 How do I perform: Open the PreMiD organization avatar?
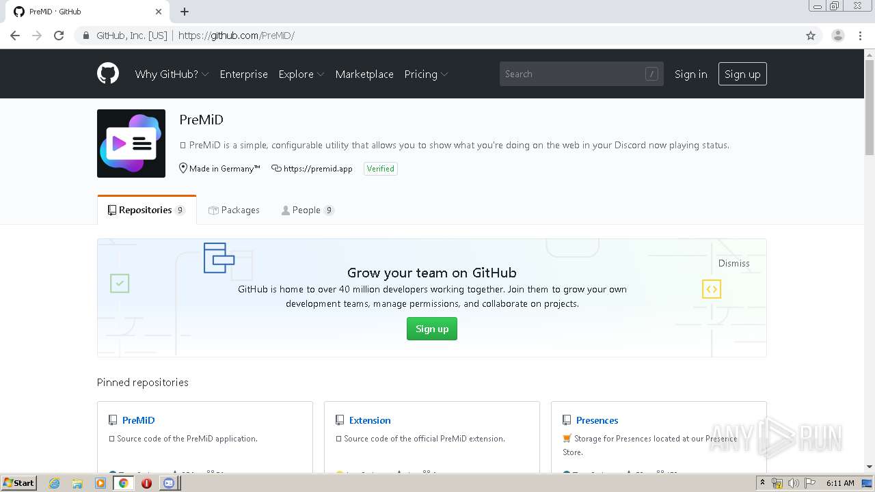(x=131, y=143)
